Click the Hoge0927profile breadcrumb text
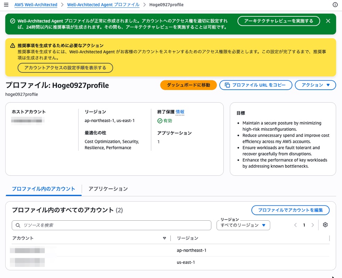Screen dimensions: 342x278 (166, 5)
